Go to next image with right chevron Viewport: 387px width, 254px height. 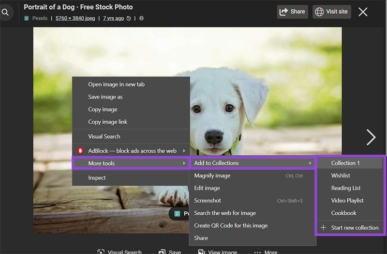(371, 137)
